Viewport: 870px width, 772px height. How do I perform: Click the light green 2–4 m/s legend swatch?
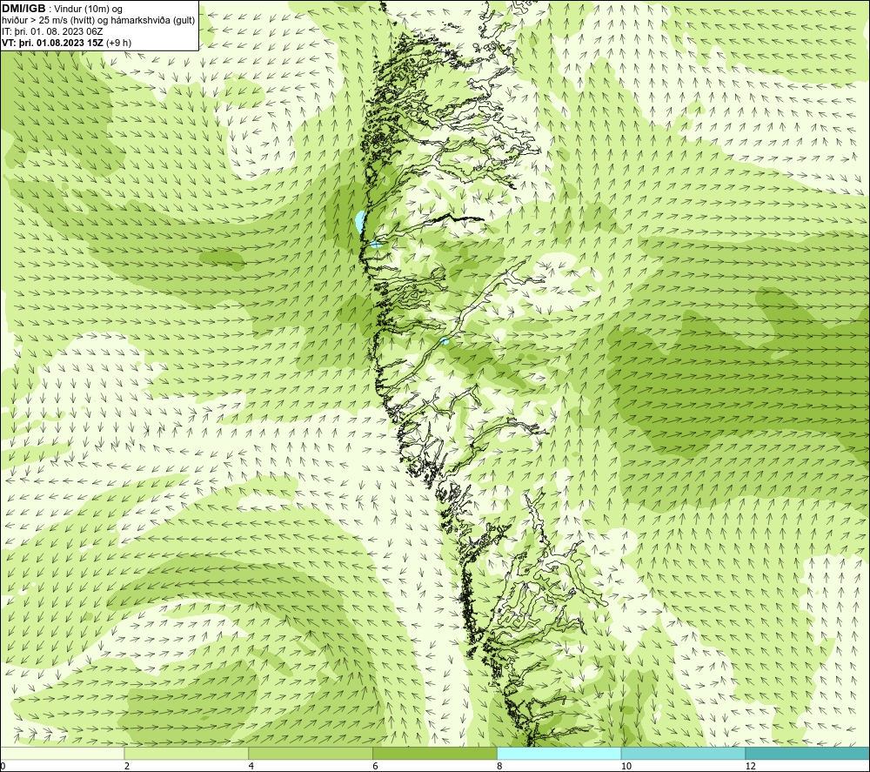186,753
